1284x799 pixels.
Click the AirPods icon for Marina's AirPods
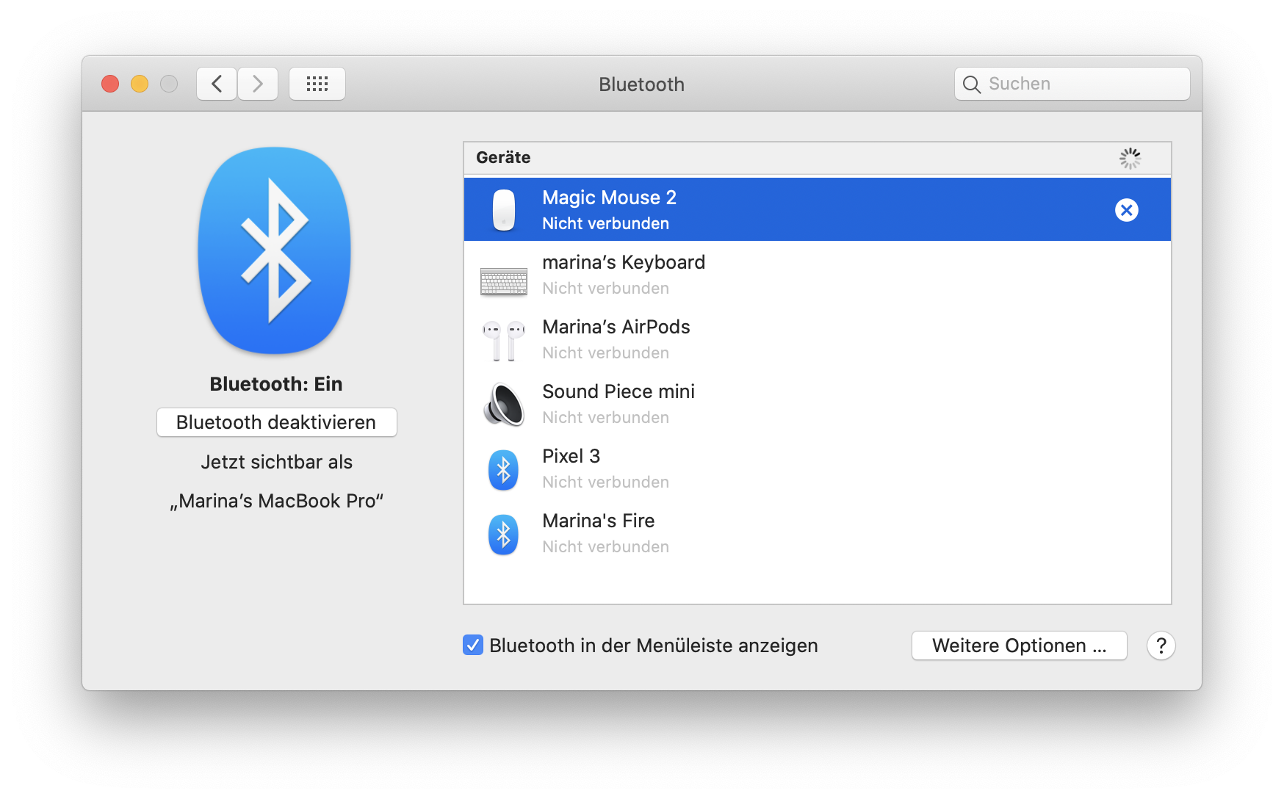point(503,339)
